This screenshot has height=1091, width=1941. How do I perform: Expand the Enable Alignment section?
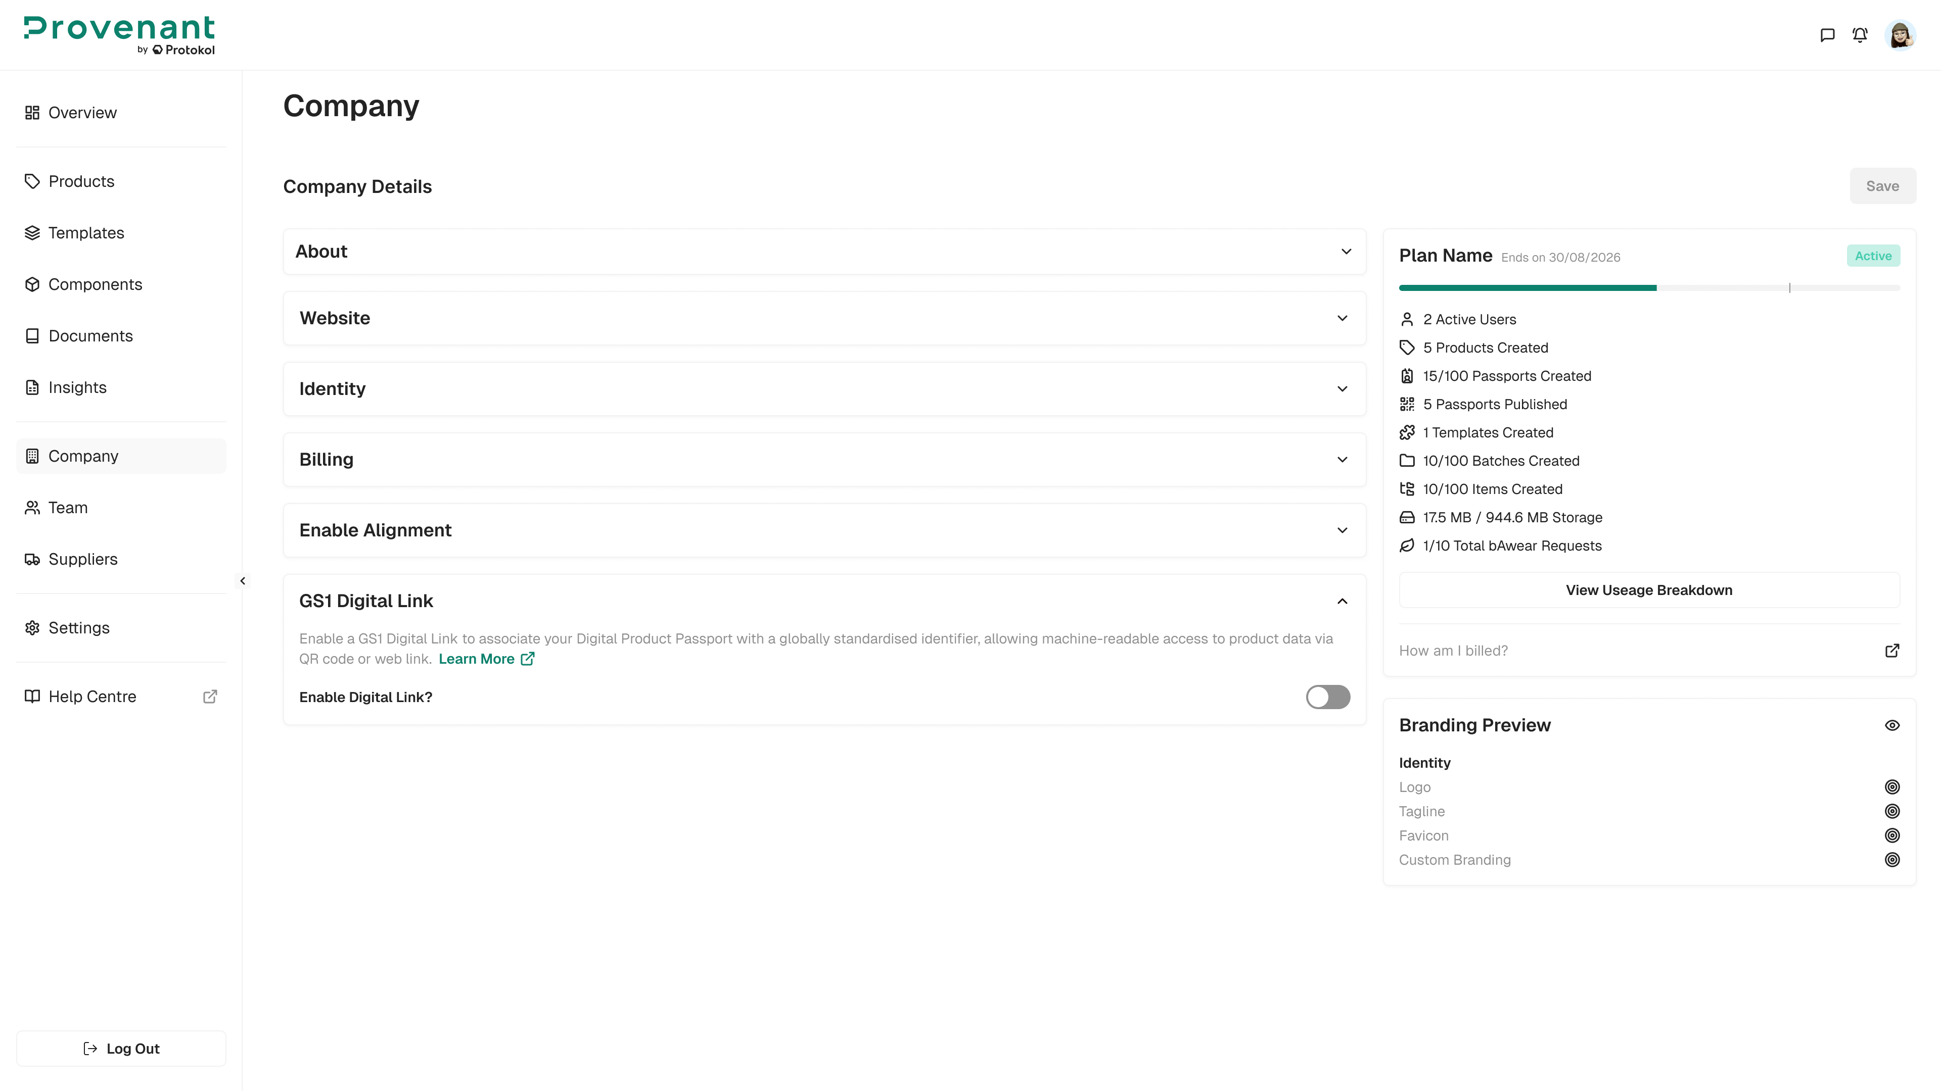coord(824,530)
